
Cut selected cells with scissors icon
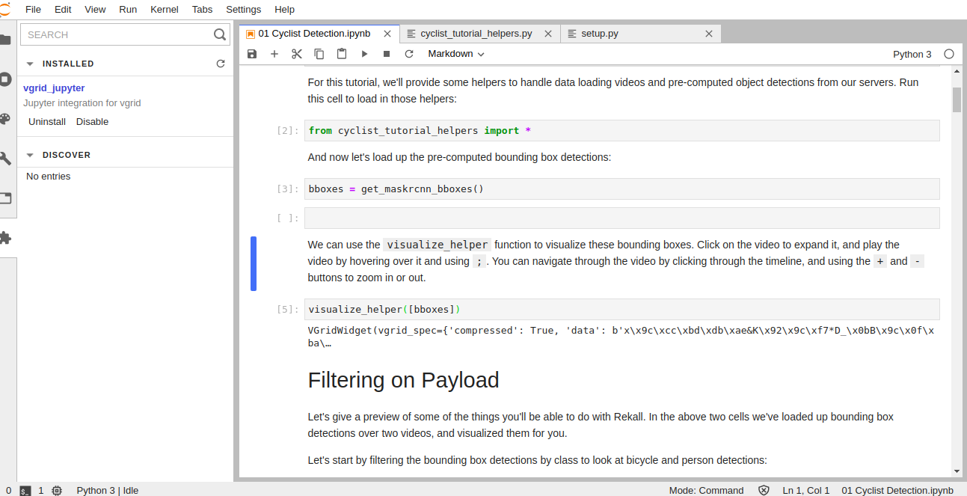tap(297, 54)
